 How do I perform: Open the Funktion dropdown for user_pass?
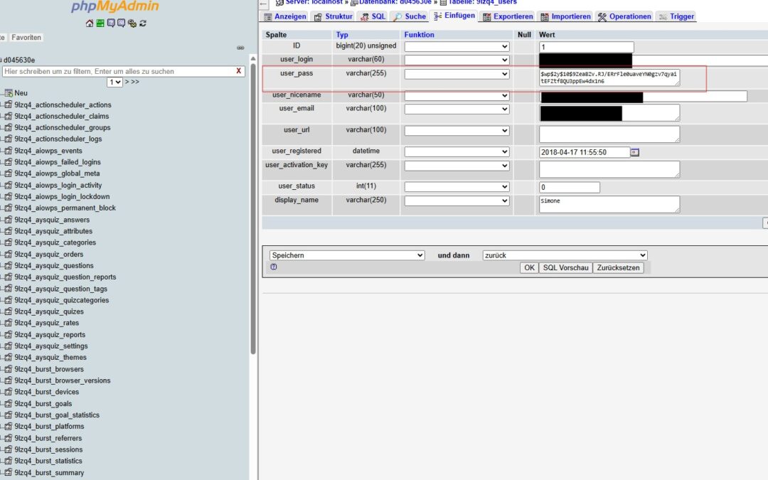(x=456, y=73)
